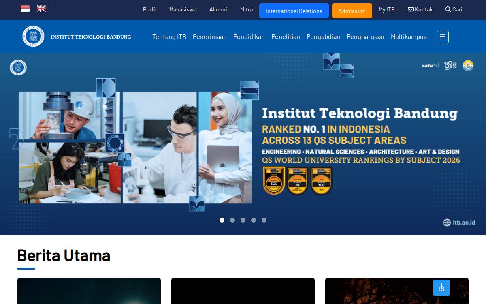486x304 pixels.
Task: Go to fifth carousel slide dot
Action: 264,220
